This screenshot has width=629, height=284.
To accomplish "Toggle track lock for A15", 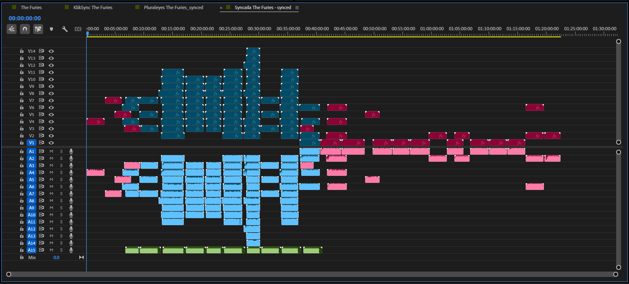I will coord(22,250).
